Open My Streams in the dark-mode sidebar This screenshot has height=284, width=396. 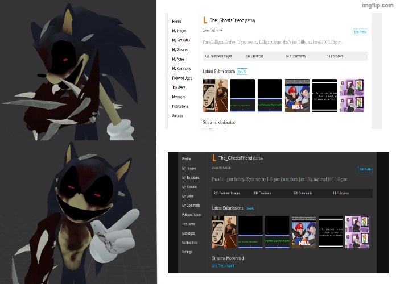click(189, 187)
